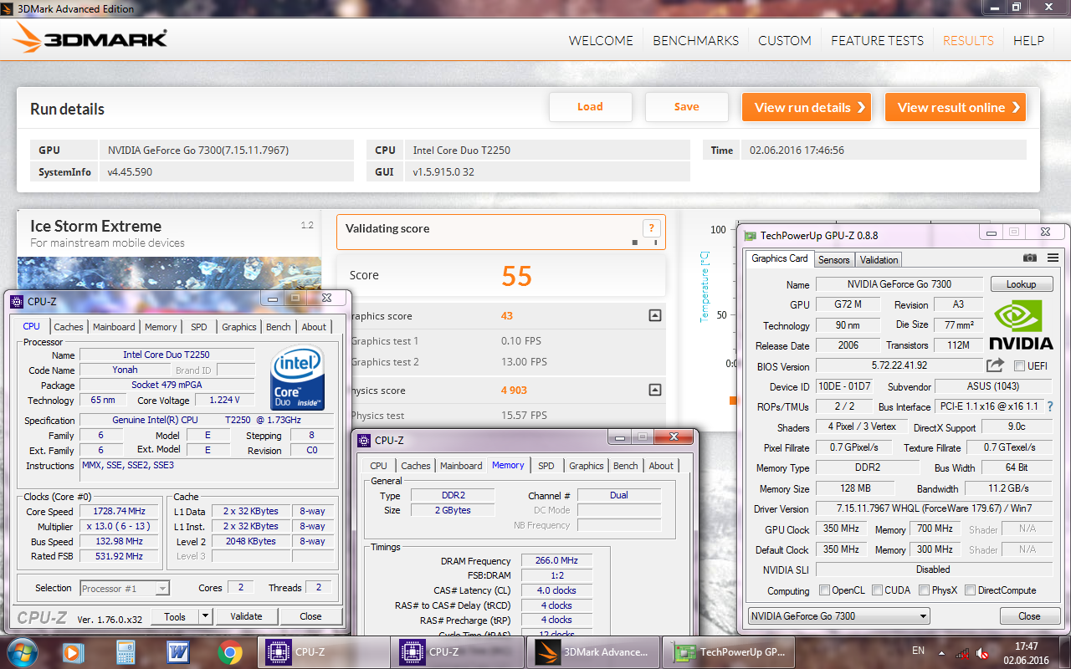
Task: Click the GPU-Z title bar card icon
Action: 750,236
